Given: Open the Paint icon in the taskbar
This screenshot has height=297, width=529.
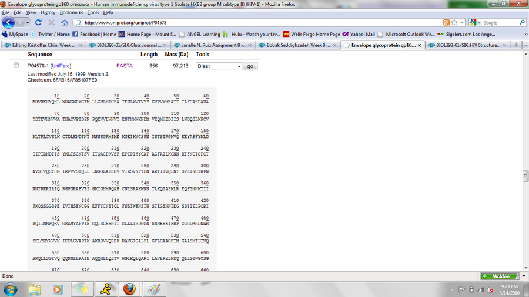Looking at the screenshot, I should pos(153,289).
